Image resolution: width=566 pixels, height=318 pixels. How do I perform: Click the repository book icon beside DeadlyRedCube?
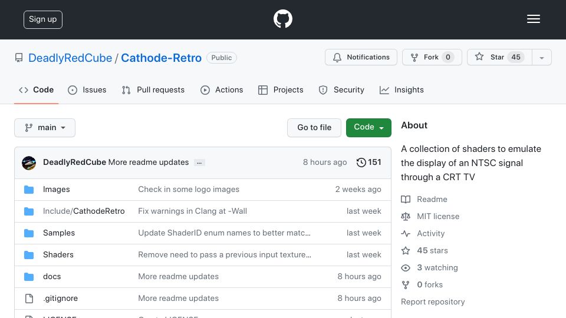coord(19,58)
